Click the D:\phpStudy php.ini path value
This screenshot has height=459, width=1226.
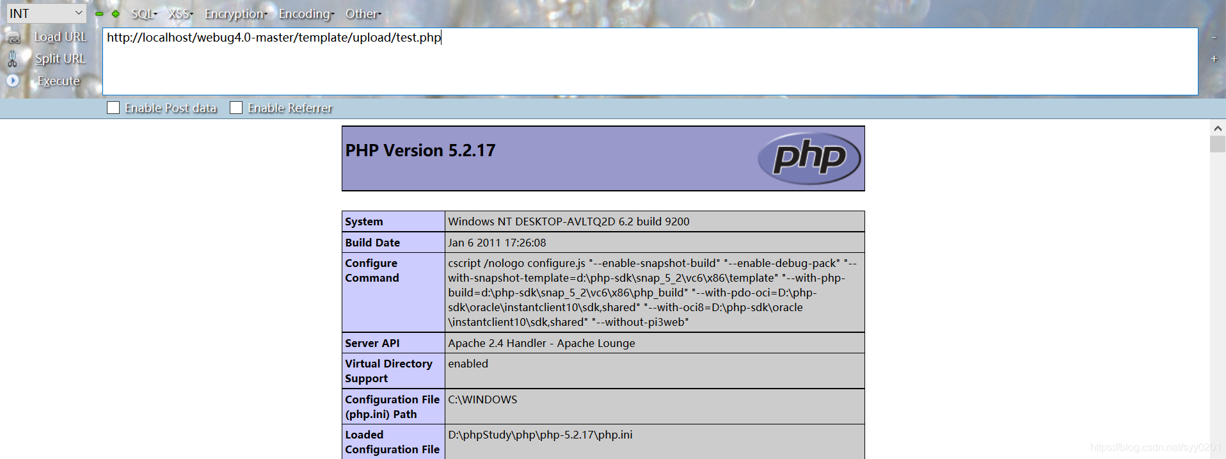(540, 435)
